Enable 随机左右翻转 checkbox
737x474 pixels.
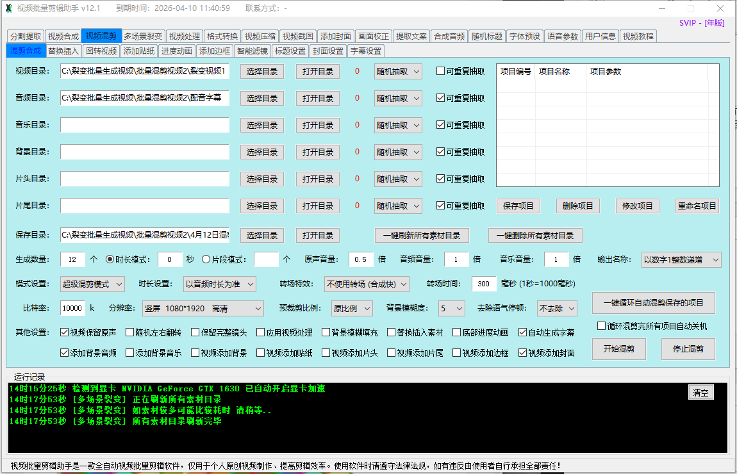pos(130,332)
